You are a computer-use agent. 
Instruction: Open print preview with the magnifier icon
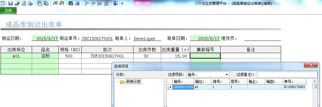pos(24,3)
